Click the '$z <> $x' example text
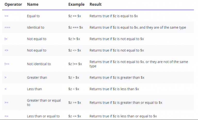Image resolution: width=198 pixels, height=120 pixels. [75, 50]
